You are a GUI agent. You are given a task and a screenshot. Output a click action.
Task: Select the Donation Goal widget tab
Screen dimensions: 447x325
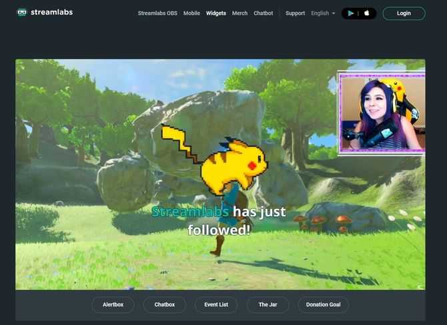pos(324,304)
